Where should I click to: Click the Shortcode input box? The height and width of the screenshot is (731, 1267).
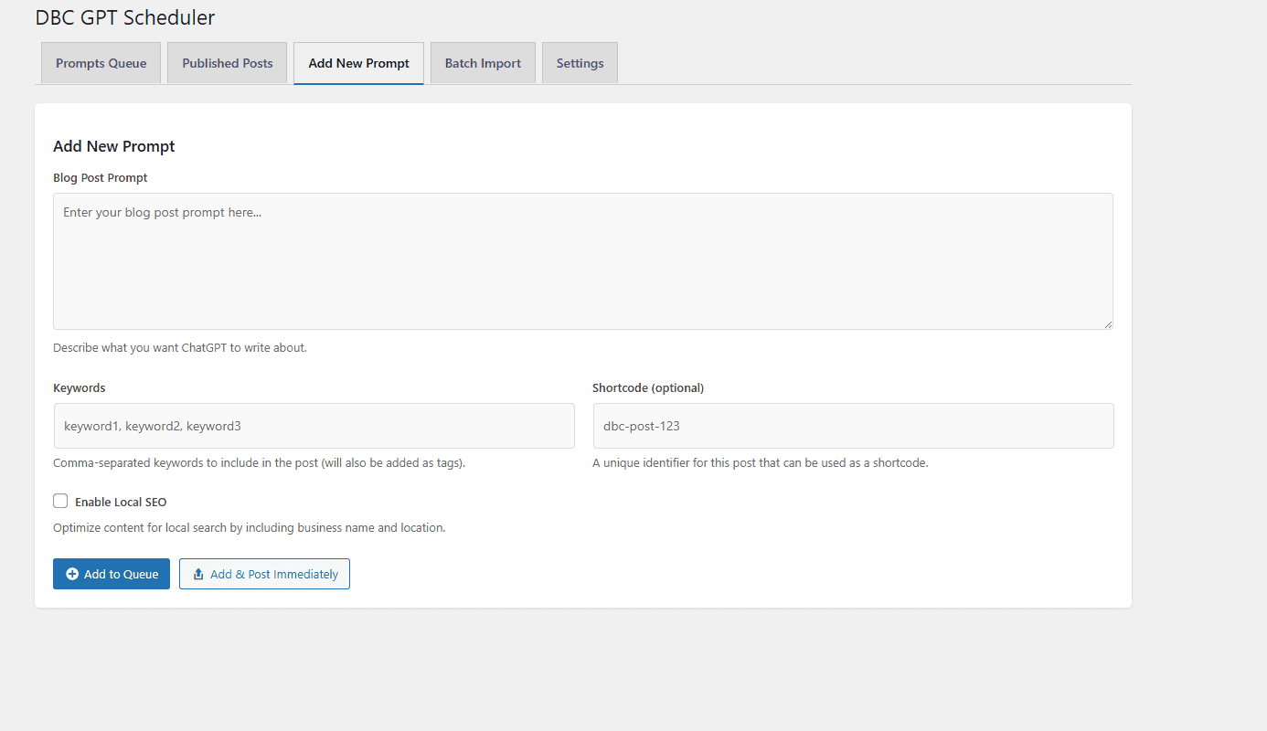click(853, 426)
